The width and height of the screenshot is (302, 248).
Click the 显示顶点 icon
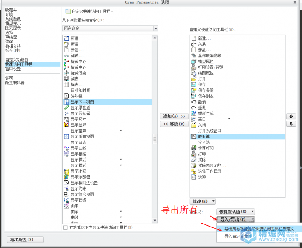66,200
